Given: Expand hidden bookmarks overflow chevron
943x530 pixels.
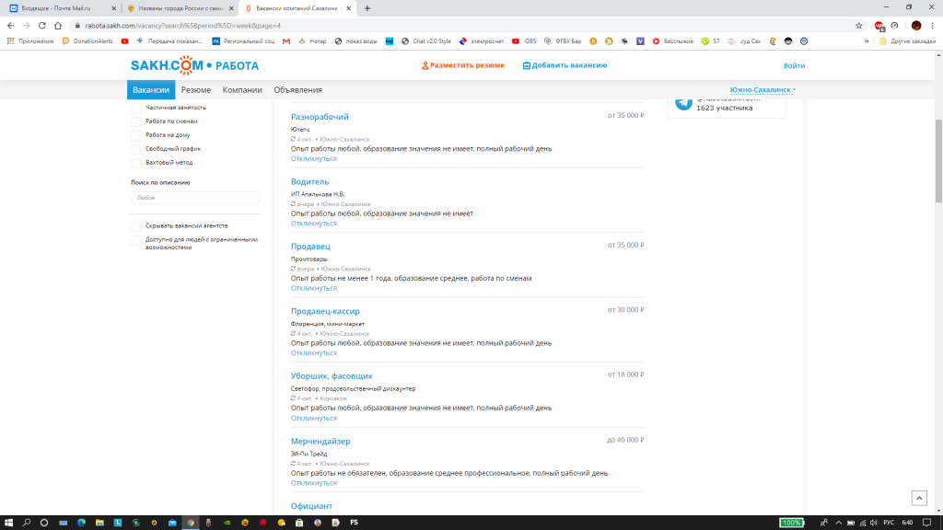Looking at the screenshot, I should 867,41.
